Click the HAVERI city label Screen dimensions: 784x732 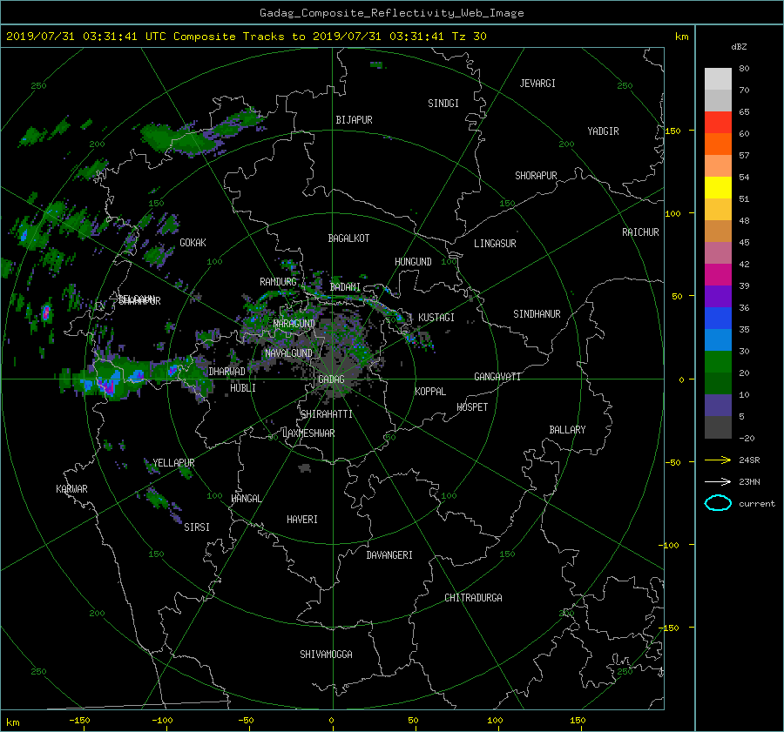[x=302, y=519]
